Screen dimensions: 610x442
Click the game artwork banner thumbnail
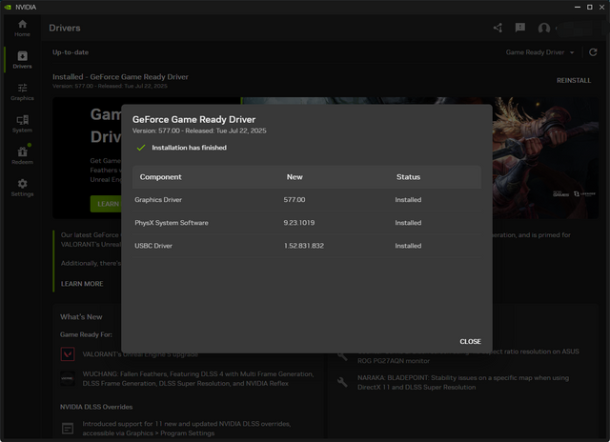point(545,158)
